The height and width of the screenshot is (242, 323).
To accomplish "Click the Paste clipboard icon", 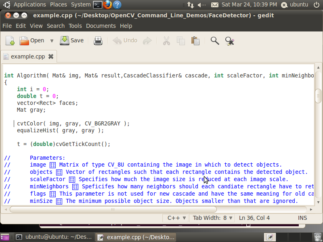I will [x=195, y=41].
